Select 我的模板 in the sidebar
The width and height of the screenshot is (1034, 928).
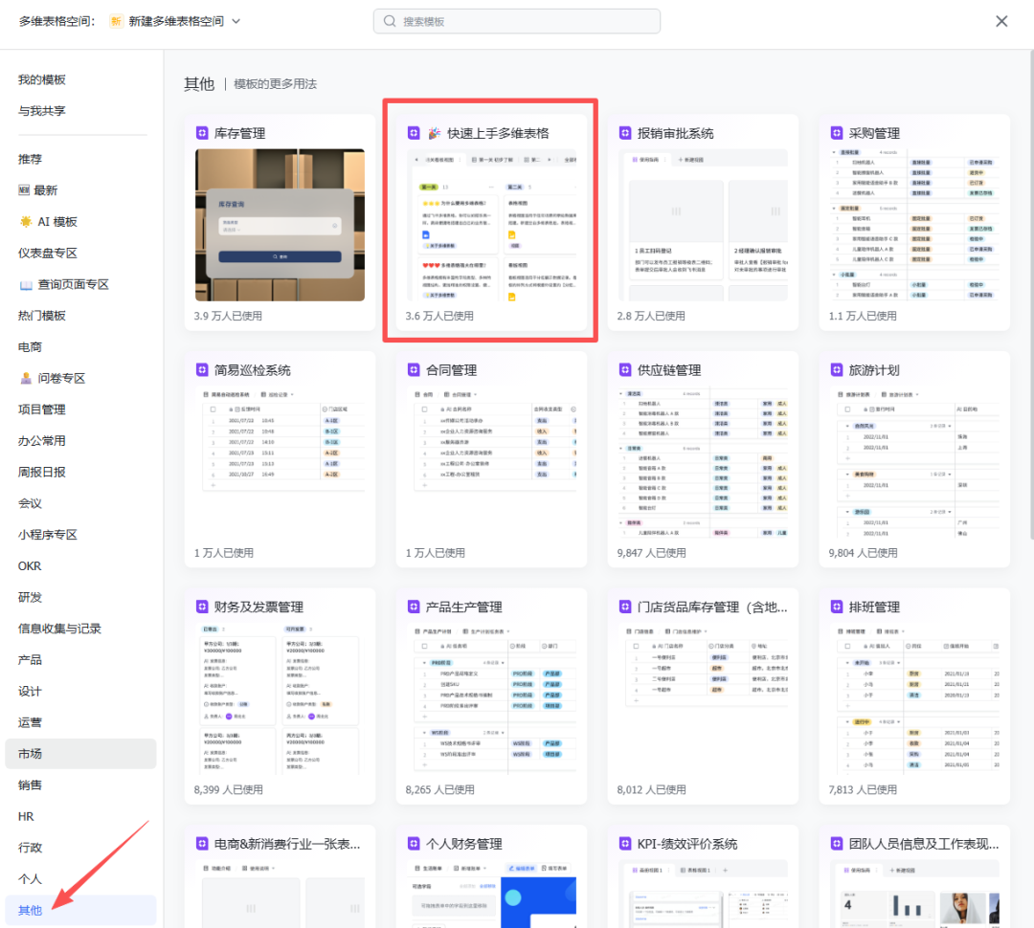coord(42,80)
